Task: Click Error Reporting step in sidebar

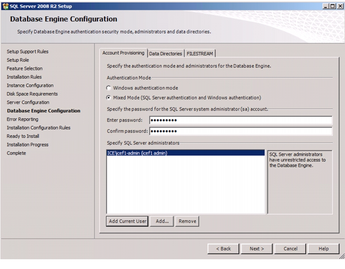Action: tap(22, 119)
